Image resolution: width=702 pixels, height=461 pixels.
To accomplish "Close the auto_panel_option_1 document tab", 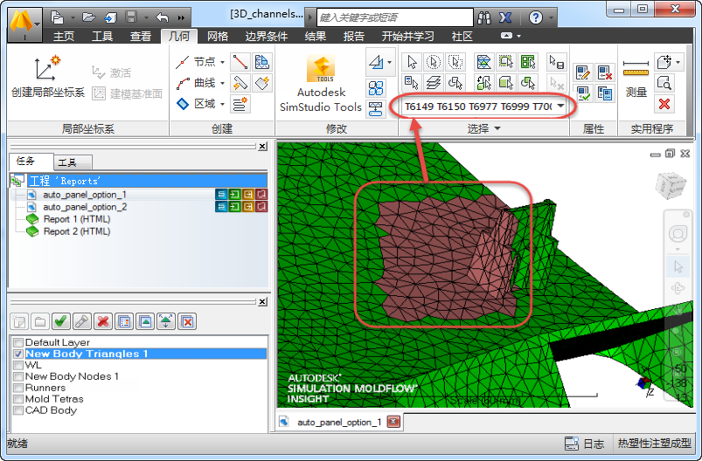I will point(393,422).
